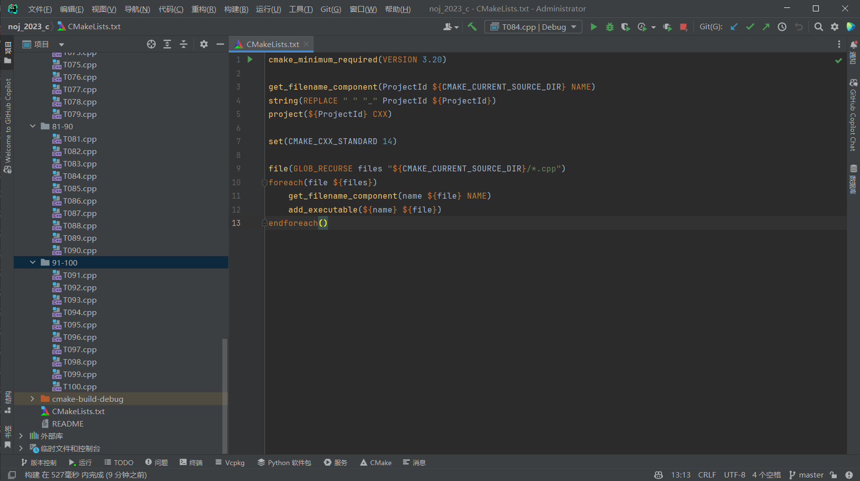Click the UTF-8 encoding selector

[x=734, y=475]
